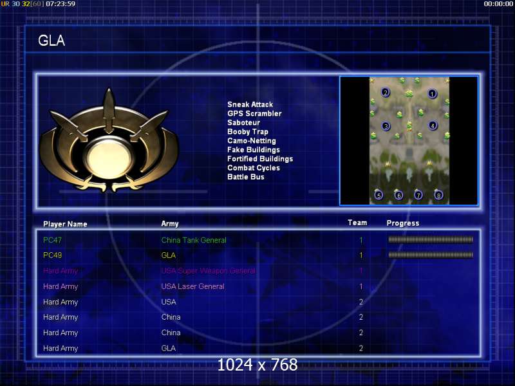This screenshot has height=386, width=515.
Task: Click the 07:23:59 clock at top left
Action: (61, 4)
